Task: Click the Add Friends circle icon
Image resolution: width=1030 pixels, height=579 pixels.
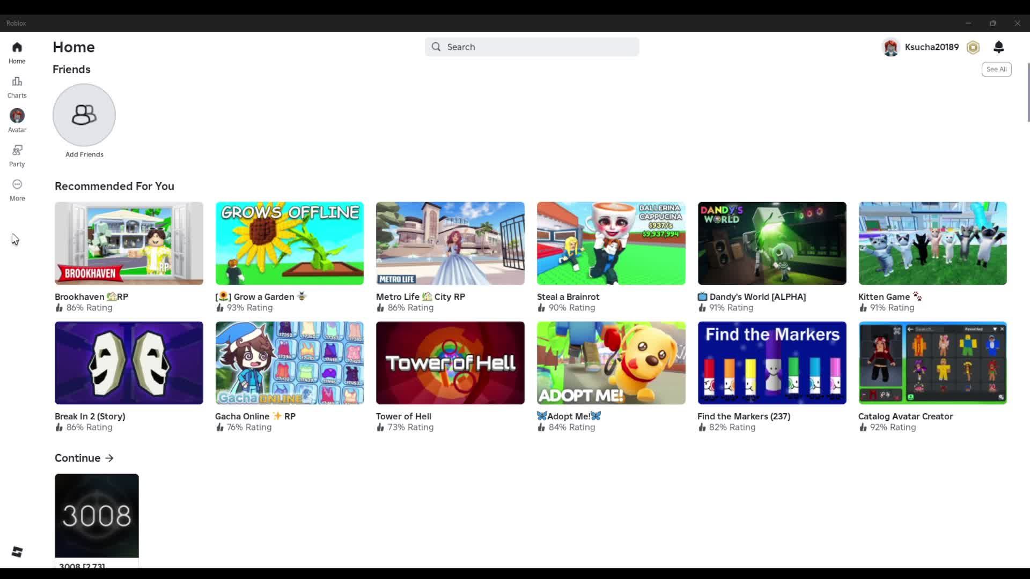Action: click(84, 115)
